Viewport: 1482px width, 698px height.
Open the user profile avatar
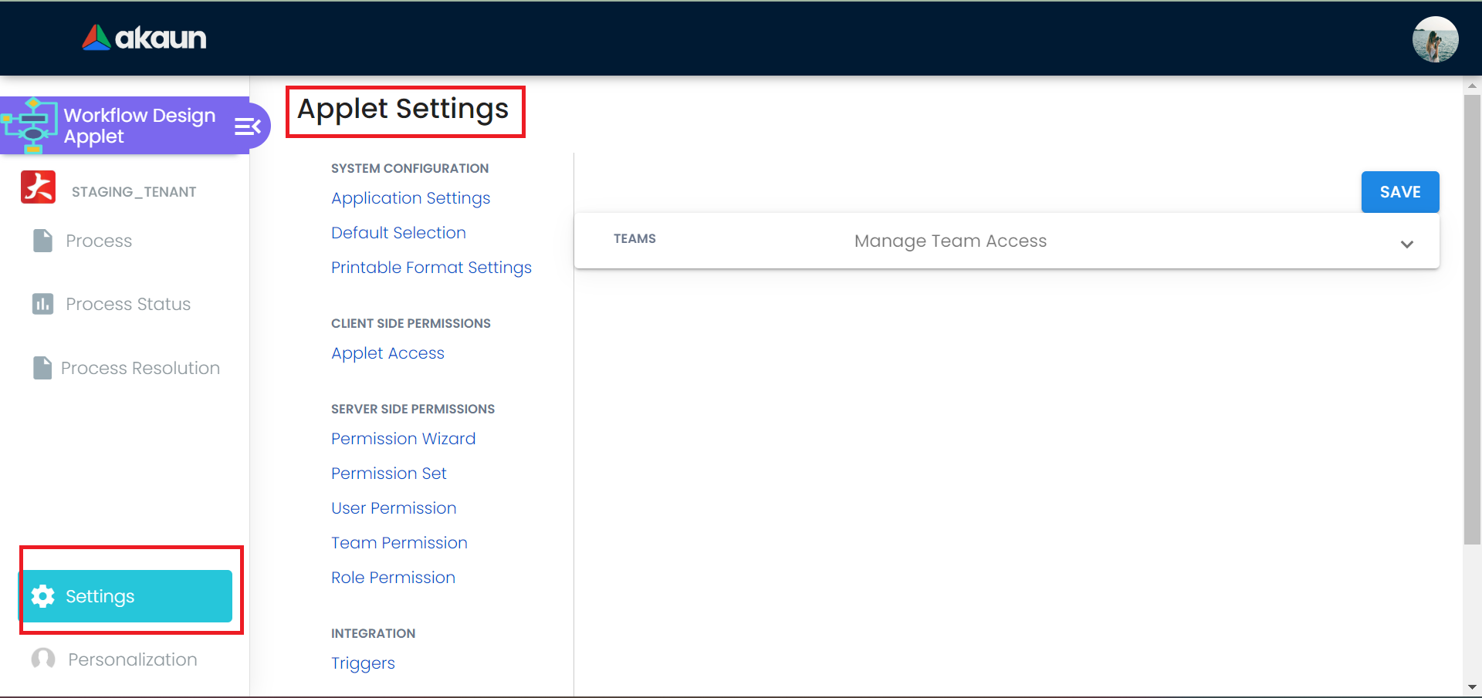pos(1435,39)
